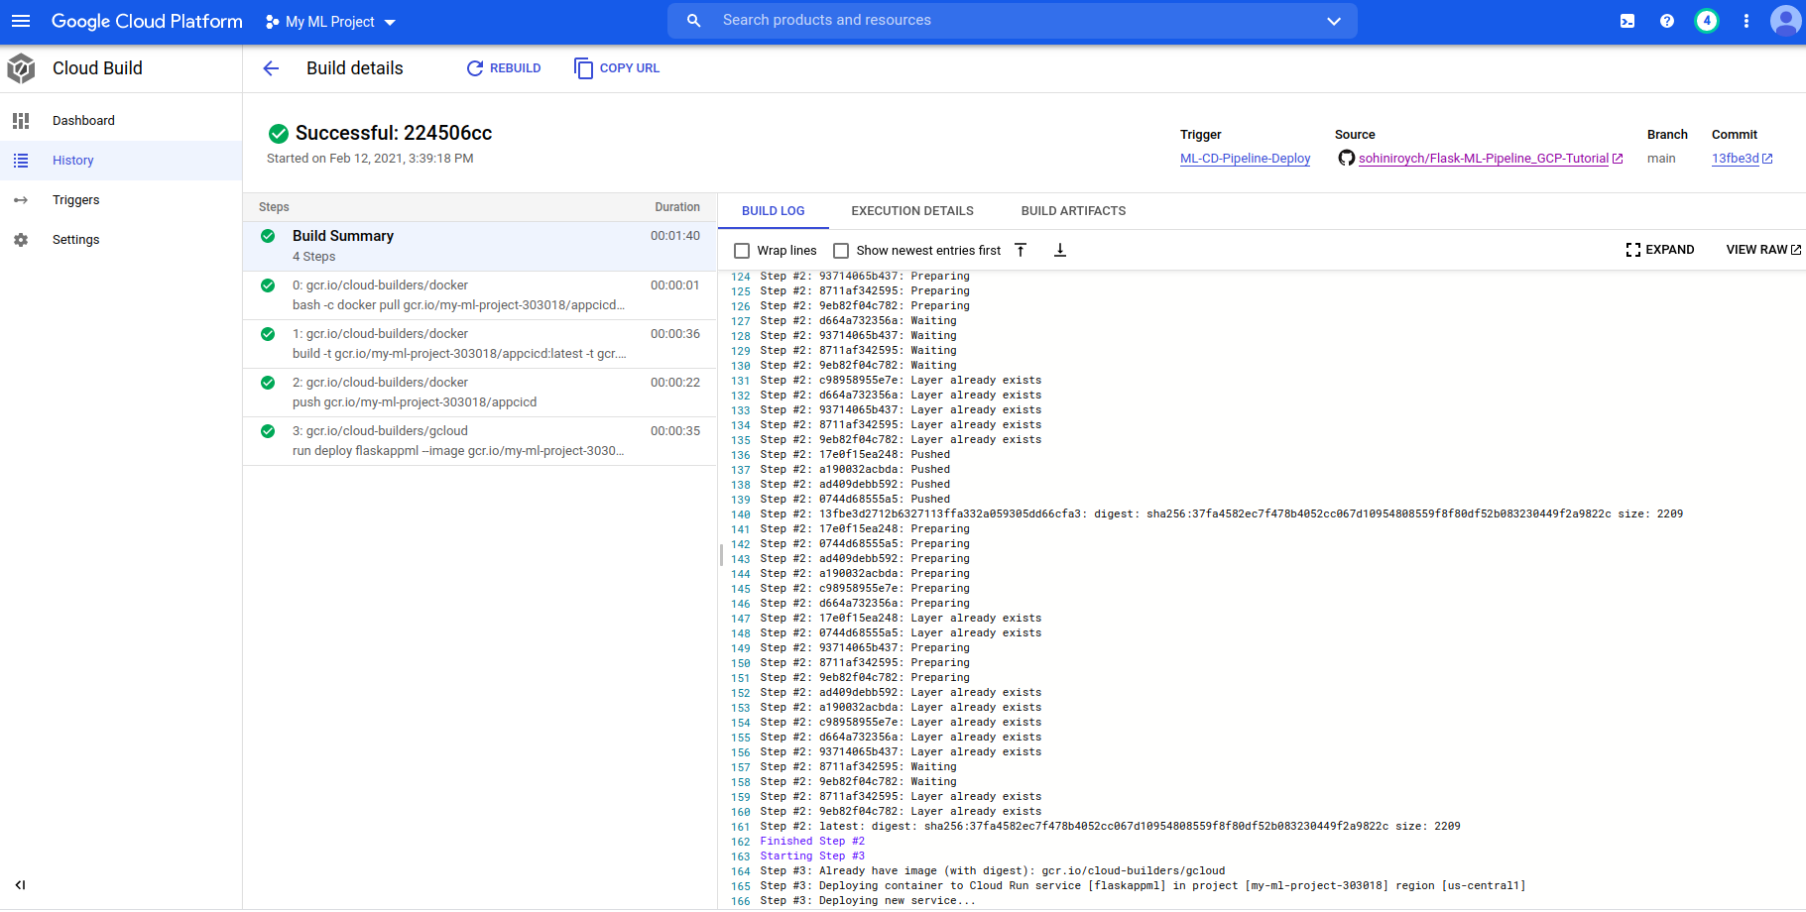The image size is (1806, 912).
Task: Open Triggers in the sidebar
Action: [121, 200]
